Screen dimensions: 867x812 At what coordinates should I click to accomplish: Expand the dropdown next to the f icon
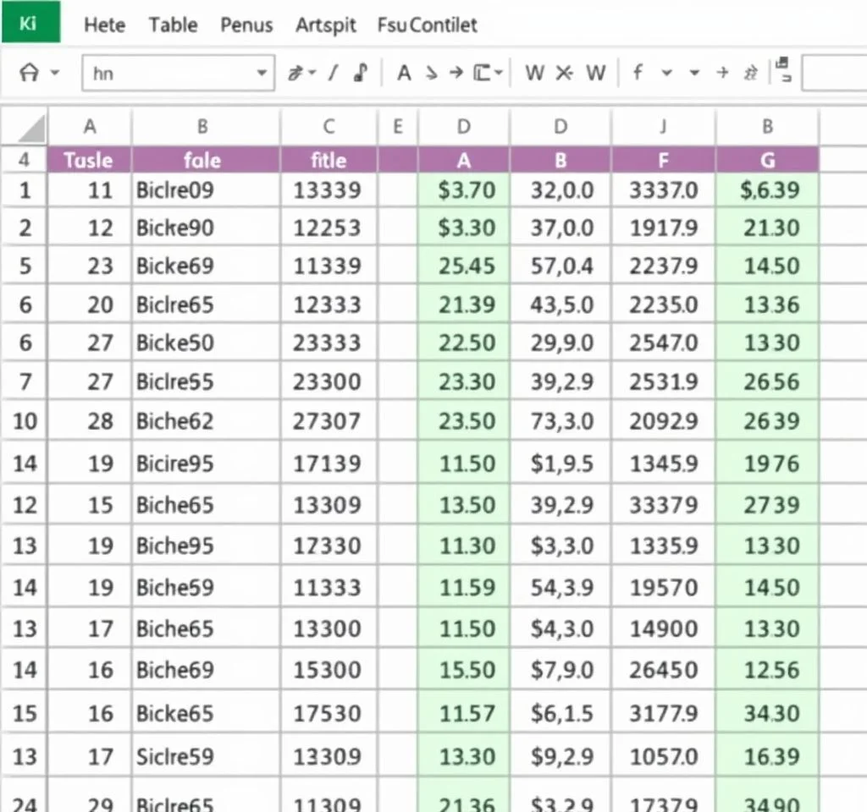click(666, 74)
